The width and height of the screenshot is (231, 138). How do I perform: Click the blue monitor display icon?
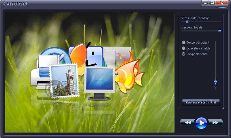[99, 83]
